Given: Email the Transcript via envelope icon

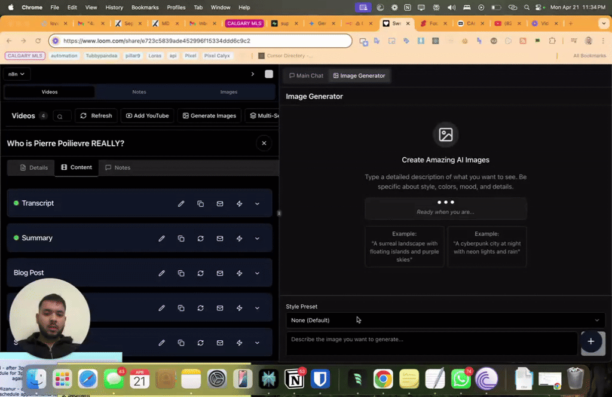Looking at the screenshot, I should coord(220,204).
